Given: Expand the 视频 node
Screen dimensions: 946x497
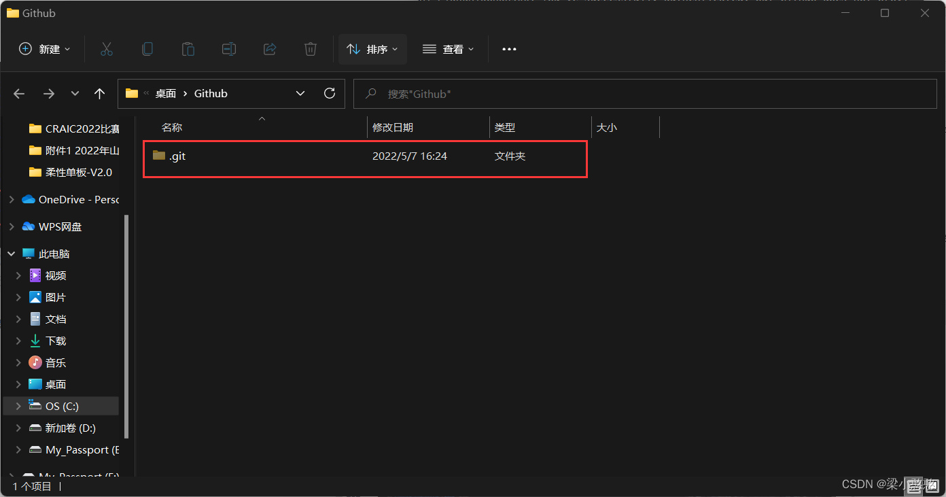Looking at the screenshot, I should point(18,275).
